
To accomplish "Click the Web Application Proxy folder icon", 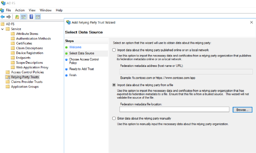I will coord(13,67).
